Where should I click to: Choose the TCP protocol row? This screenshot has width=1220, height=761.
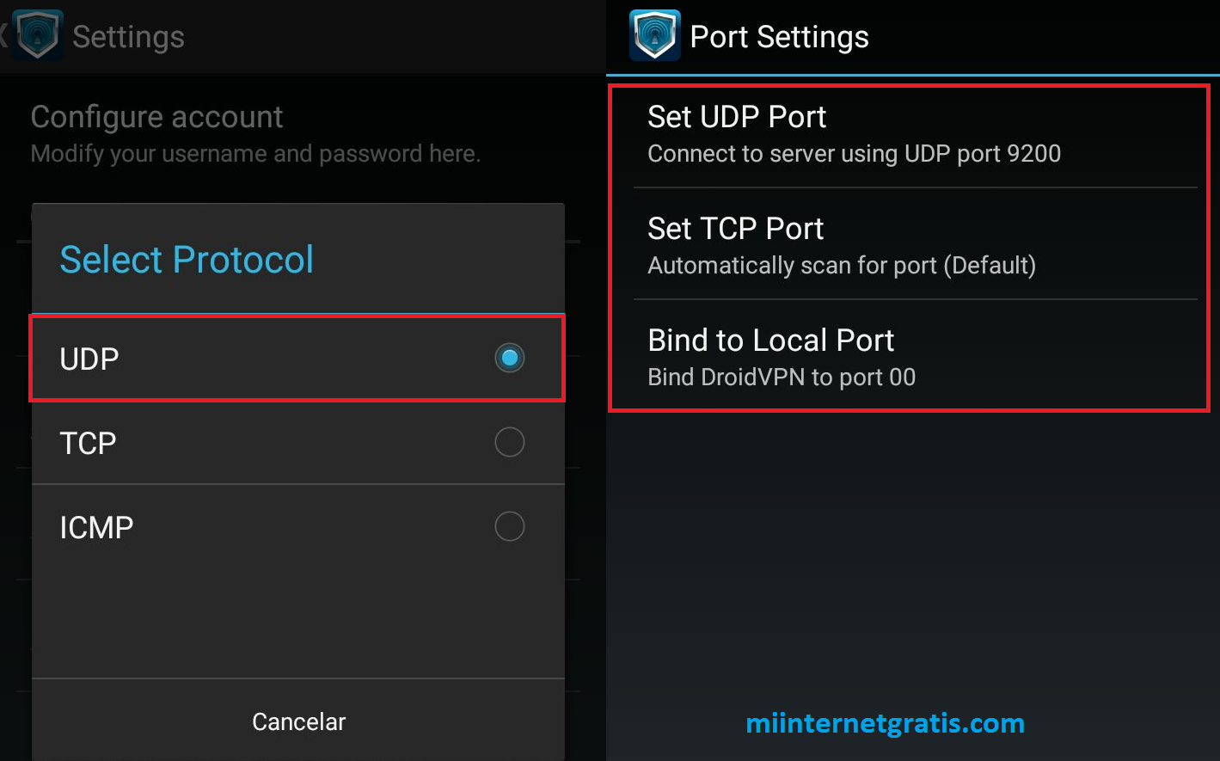(x=297, y=443)
